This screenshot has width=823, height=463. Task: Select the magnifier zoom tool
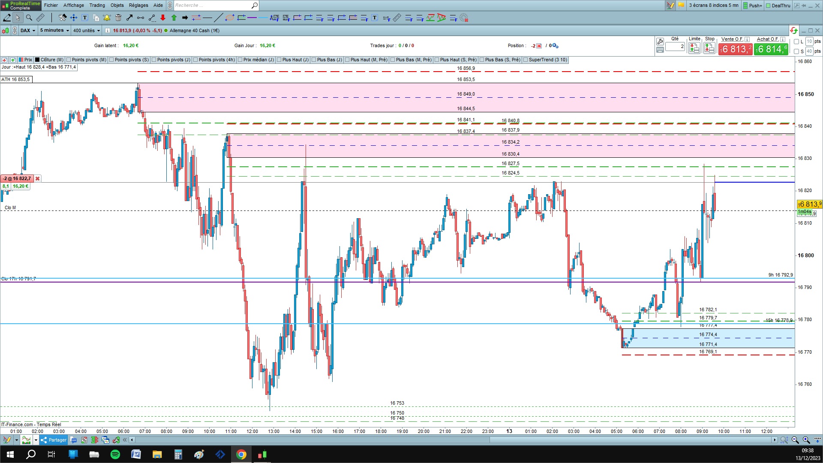[x=29, y=18]
